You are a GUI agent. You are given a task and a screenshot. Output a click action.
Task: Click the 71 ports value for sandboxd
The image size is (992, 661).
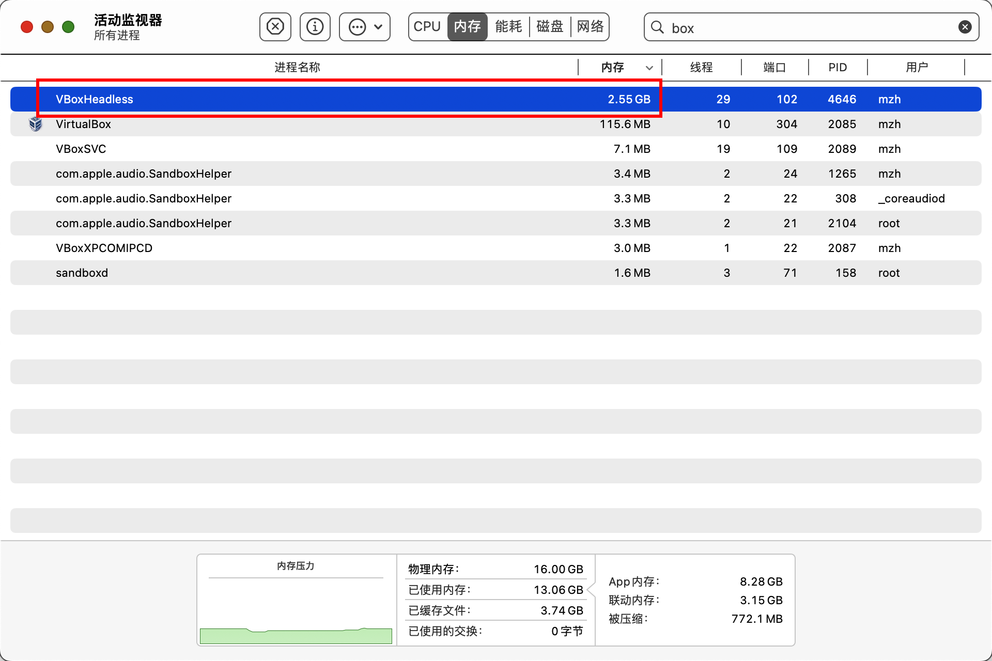(x=790, y=273)
